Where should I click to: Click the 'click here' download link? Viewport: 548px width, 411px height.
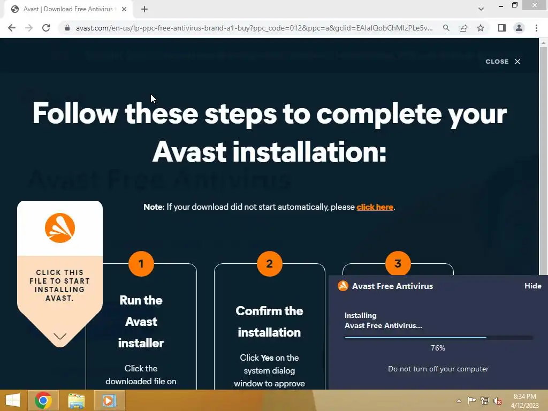click(375, 207)
